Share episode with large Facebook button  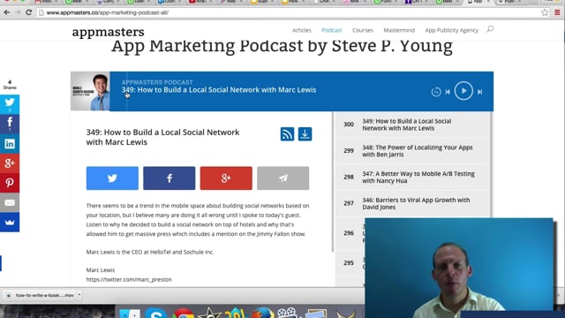169,178
